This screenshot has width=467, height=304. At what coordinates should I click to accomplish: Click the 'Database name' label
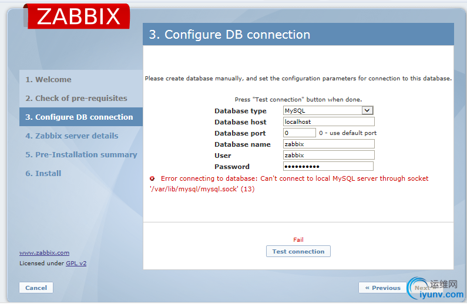(x=243, y=144)
